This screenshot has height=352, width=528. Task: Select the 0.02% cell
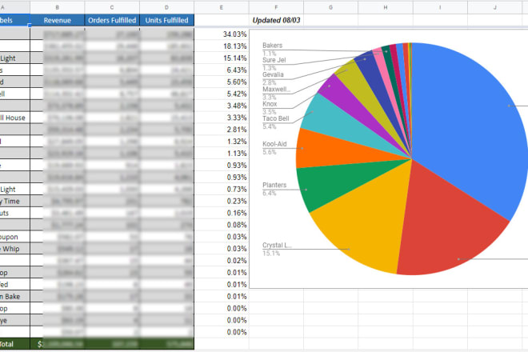click(x=222, y=261)
